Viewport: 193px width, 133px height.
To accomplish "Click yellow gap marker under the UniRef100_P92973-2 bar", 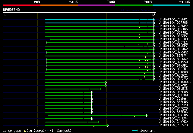I will [x=94, y=126].
